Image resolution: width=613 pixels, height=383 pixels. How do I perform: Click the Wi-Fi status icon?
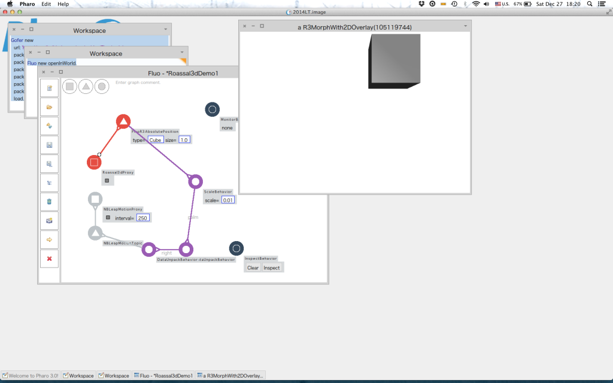click(476, 4)
